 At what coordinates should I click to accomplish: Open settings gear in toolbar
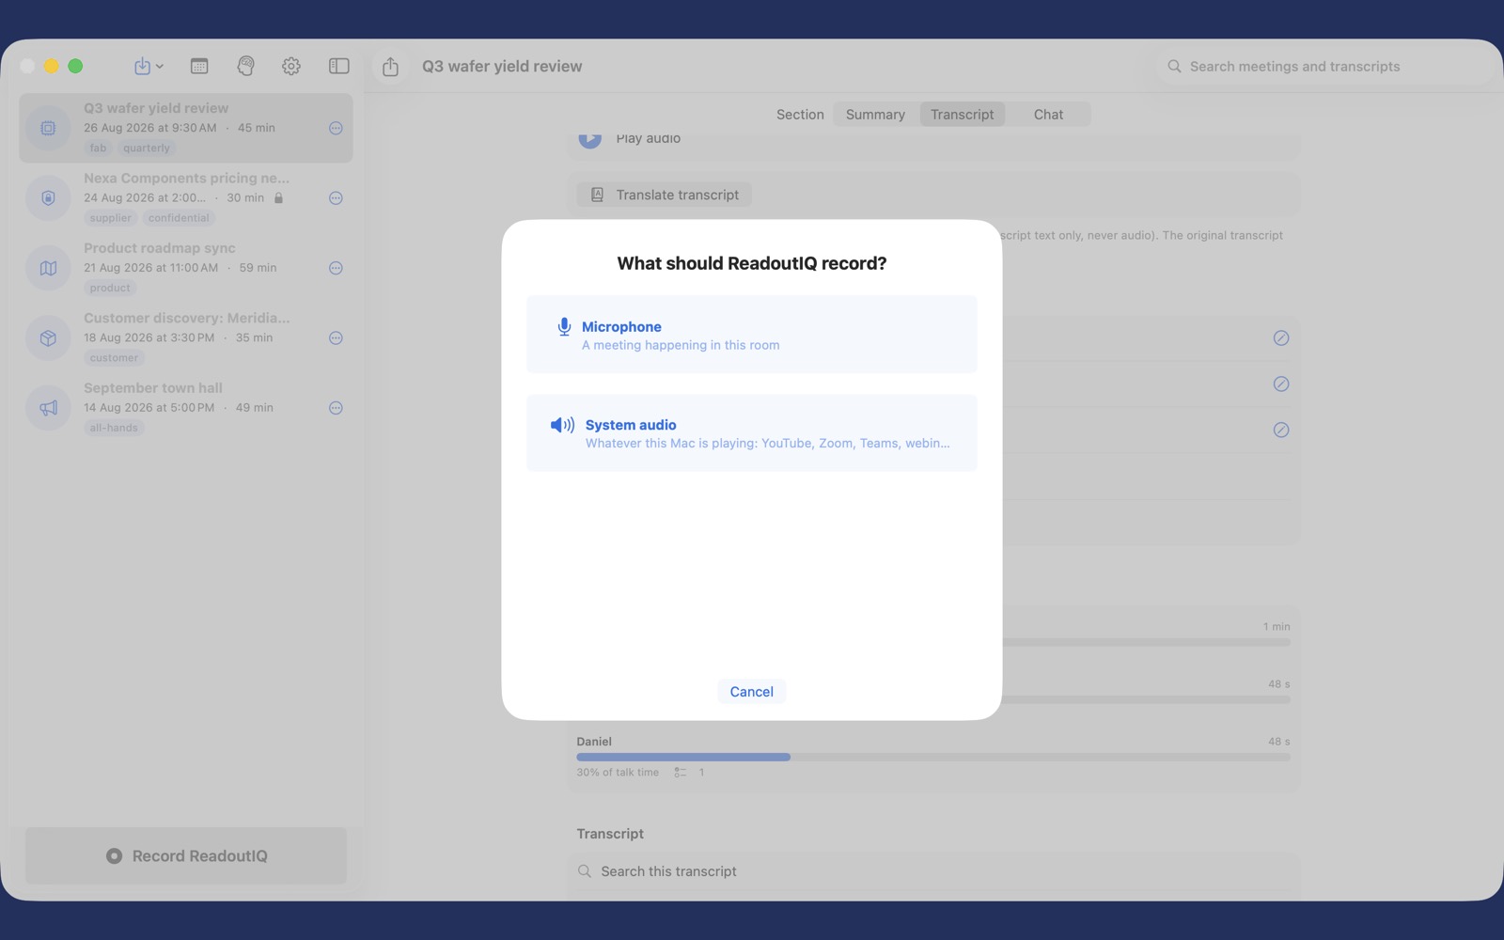(291, 66)
